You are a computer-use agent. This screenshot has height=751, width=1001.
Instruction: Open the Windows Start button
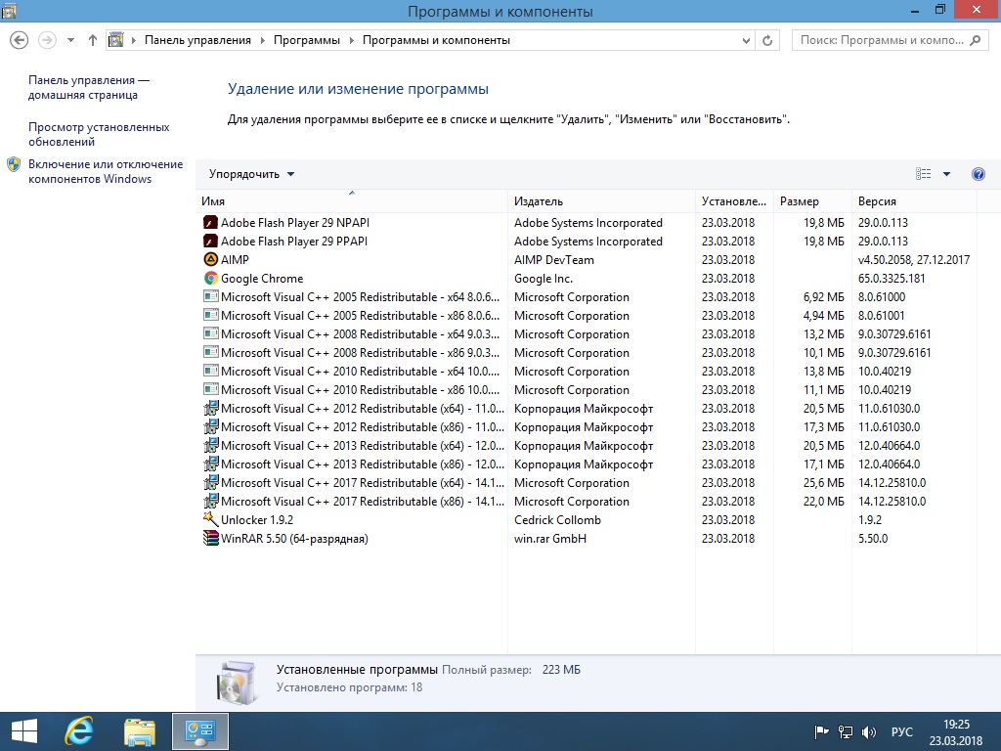click(24, 731)
